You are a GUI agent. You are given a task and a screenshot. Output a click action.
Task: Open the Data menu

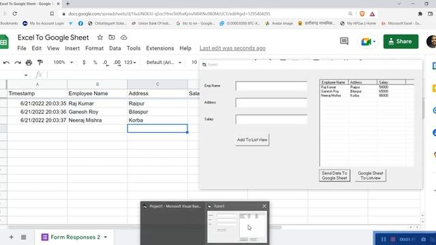click(115, 48)
